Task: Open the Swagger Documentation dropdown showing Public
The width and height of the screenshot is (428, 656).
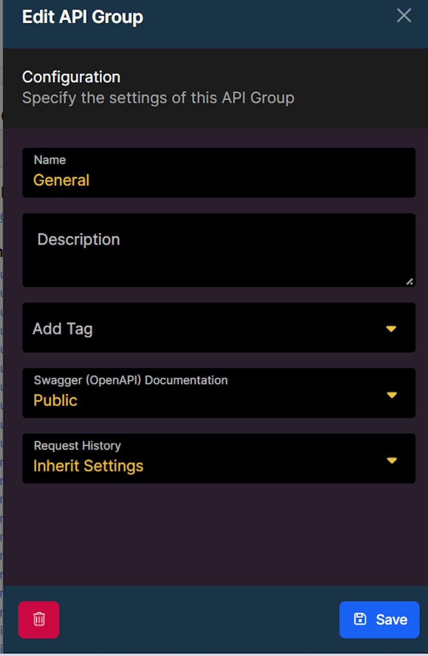Action: click(x=219, y=393)
